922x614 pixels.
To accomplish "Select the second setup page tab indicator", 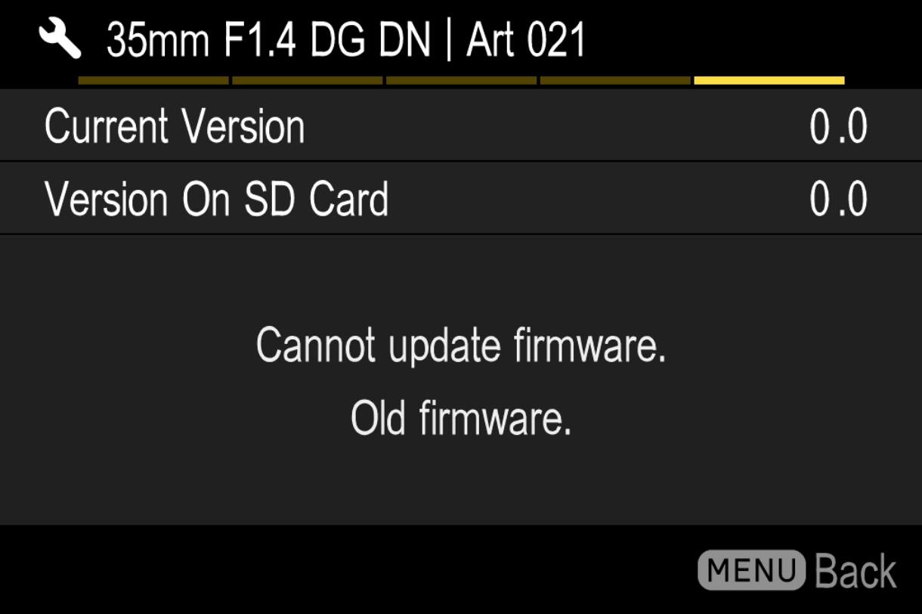I will click(308, 80).
